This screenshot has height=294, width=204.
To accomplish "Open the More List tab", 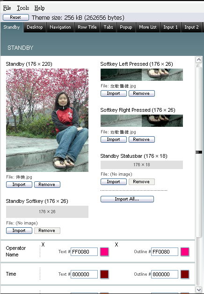I will 147,27.
